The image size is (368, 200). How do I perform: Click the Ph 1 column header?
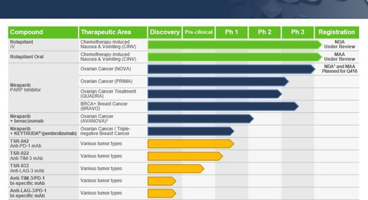231,32
